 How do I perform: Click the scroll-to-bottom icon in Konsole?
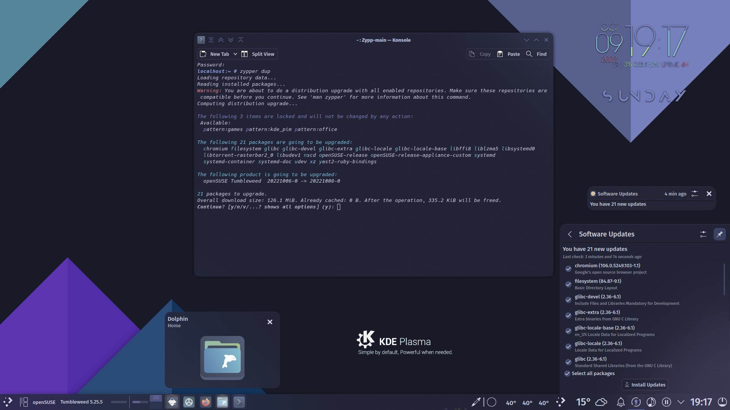231,40
